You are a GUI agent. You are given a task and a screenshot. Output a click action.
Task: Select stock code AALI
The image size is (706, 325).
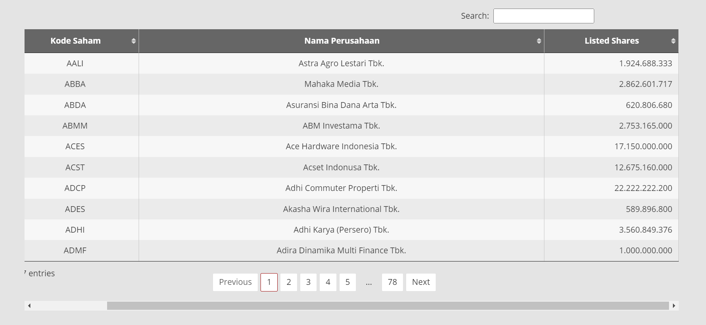point(75,64)
